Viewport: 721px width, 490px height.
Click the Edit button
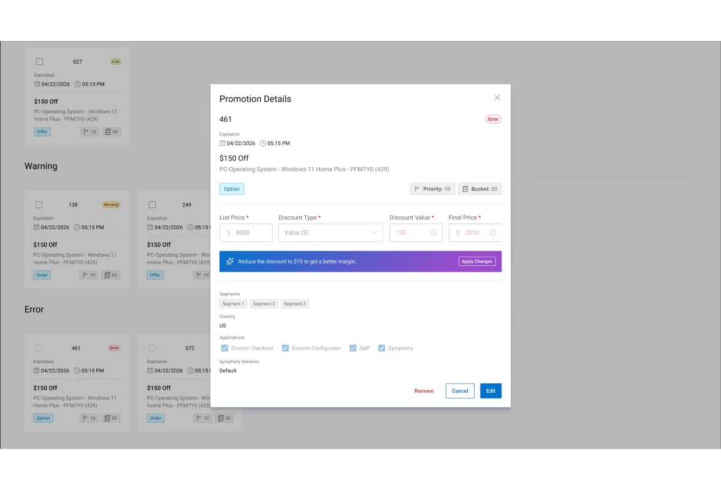(x=490, y=391)
